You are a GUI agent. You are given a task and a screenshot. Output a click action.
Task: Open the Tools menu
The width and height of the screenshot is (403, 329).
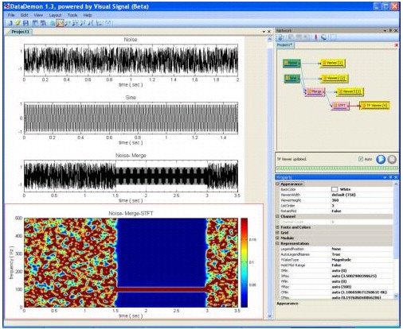click(x=72, y=15)
